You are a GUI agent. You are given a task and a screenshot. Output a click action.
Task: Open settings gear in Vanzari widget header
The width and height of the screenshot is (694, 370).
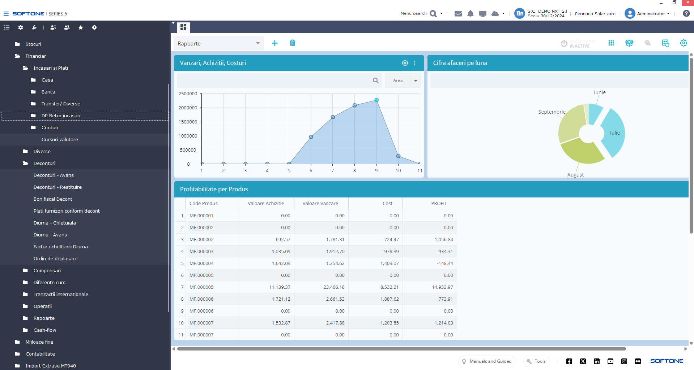pyautogui.click(x=405, y=63)
